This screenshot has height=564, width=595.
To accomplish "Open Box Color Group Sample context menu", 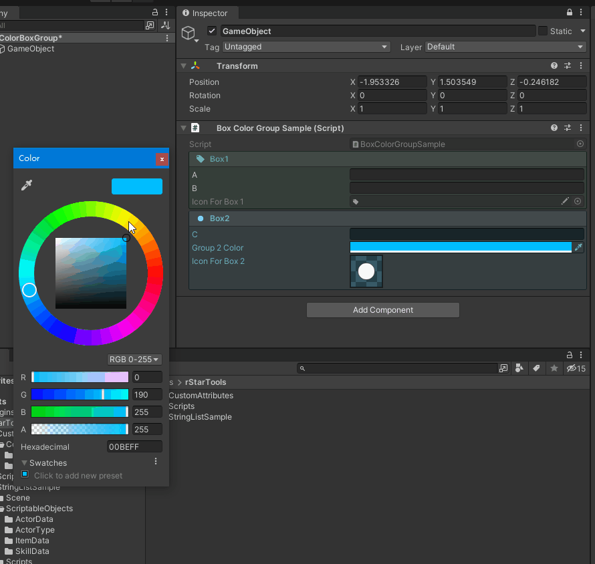I will coord(581,128).
